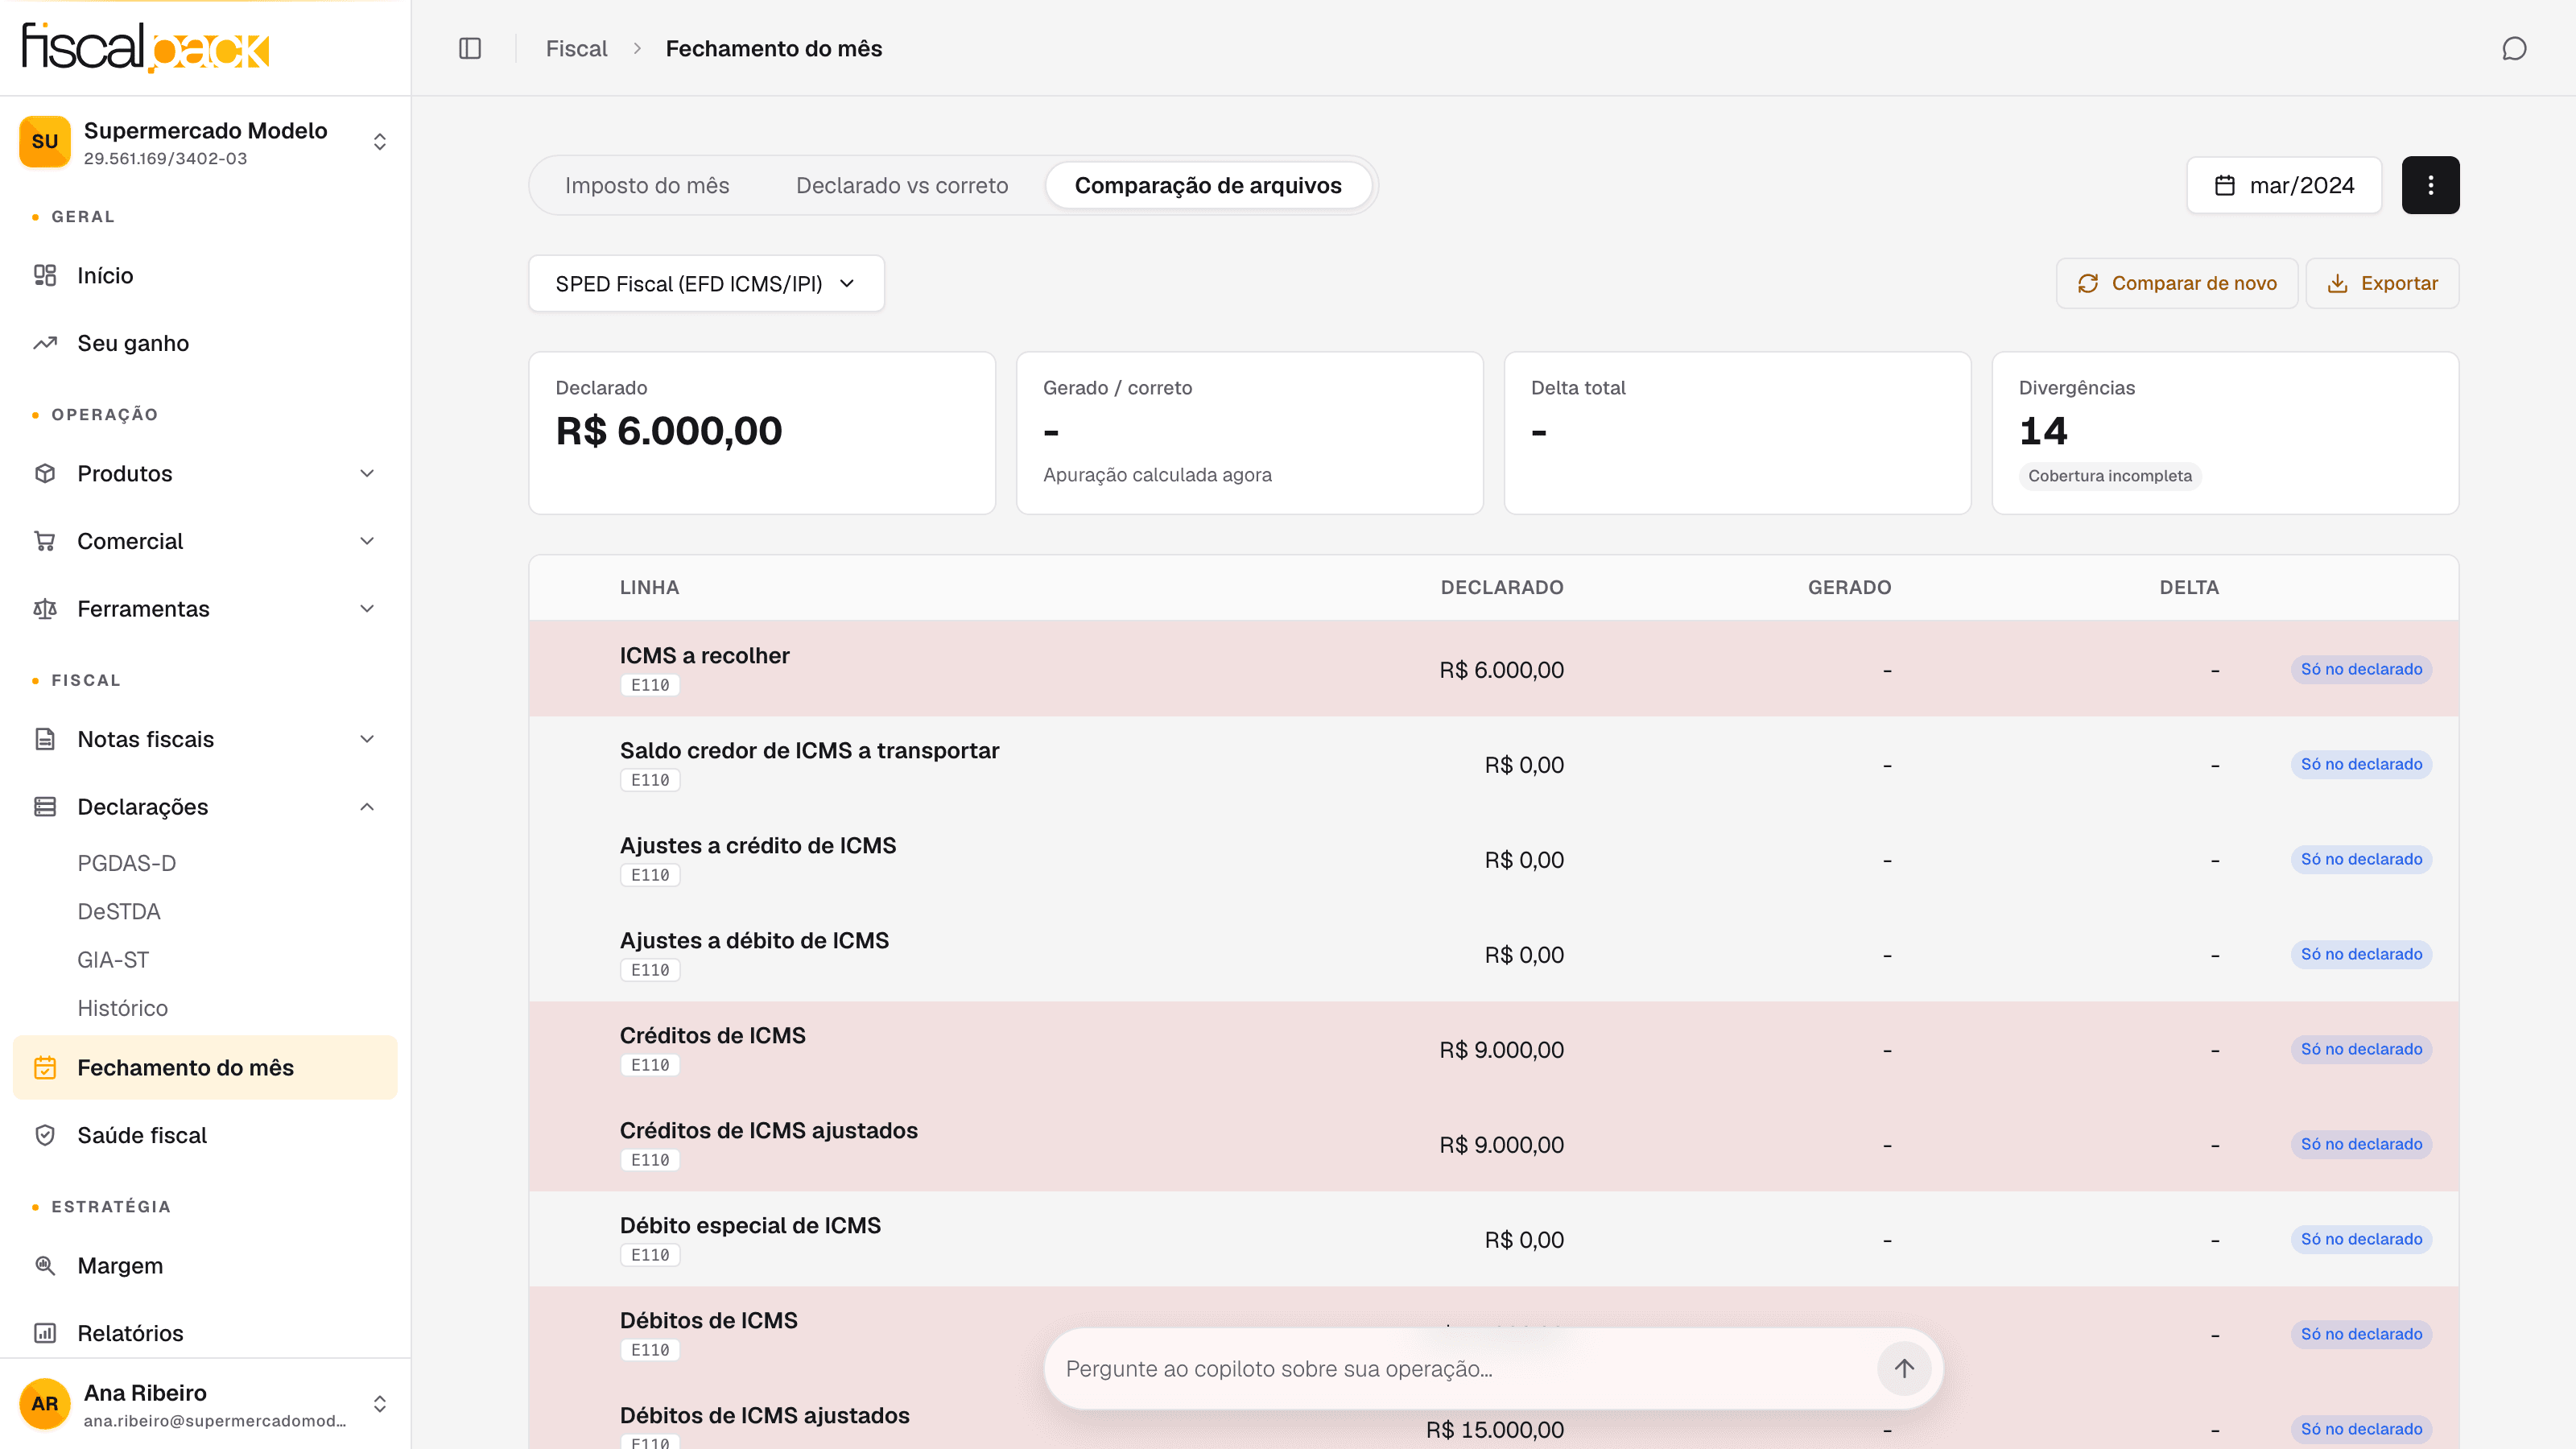Click the Produtos box icon
Screen dimensions: 2576x1449
pyautogui.click(x=45, y=473)
